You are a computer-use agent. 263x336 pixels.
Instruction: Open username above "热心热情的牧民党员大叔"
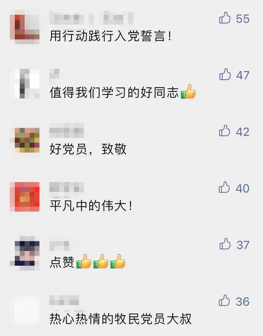click(x=64, y=300)
